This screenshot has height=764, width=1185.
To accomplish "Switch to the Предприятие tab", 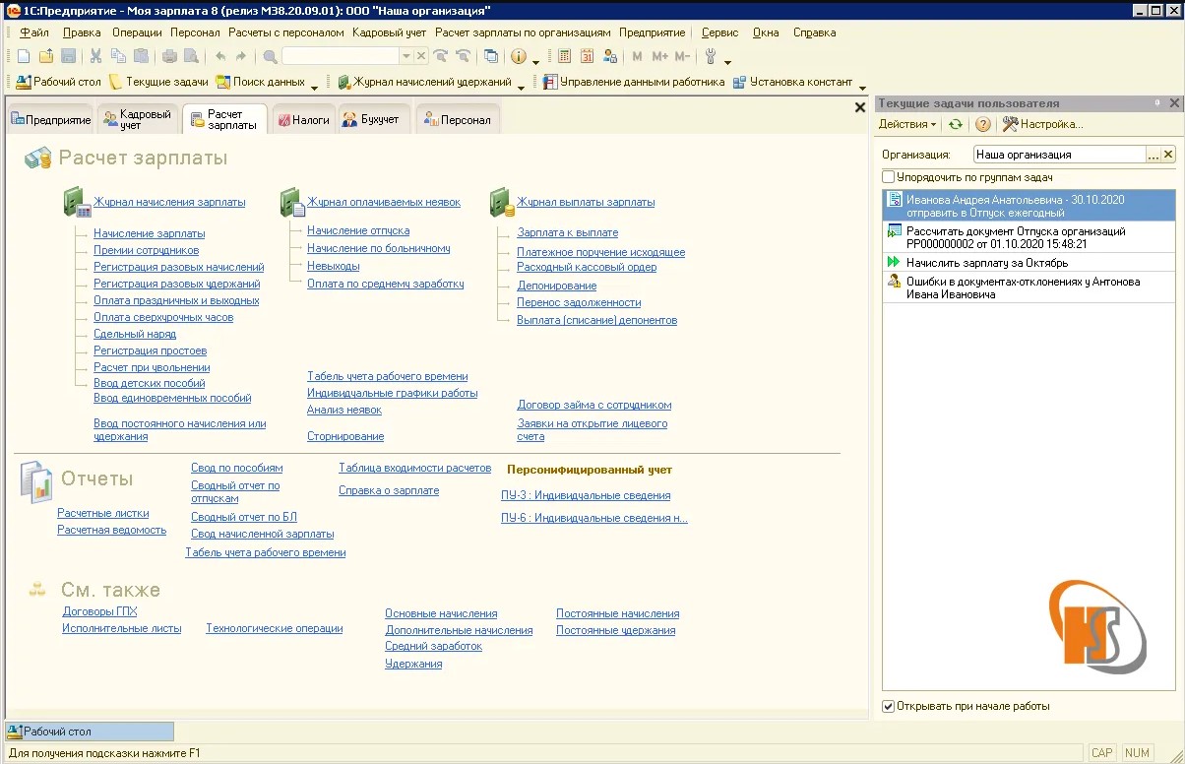I will click(x=50, y=120).
